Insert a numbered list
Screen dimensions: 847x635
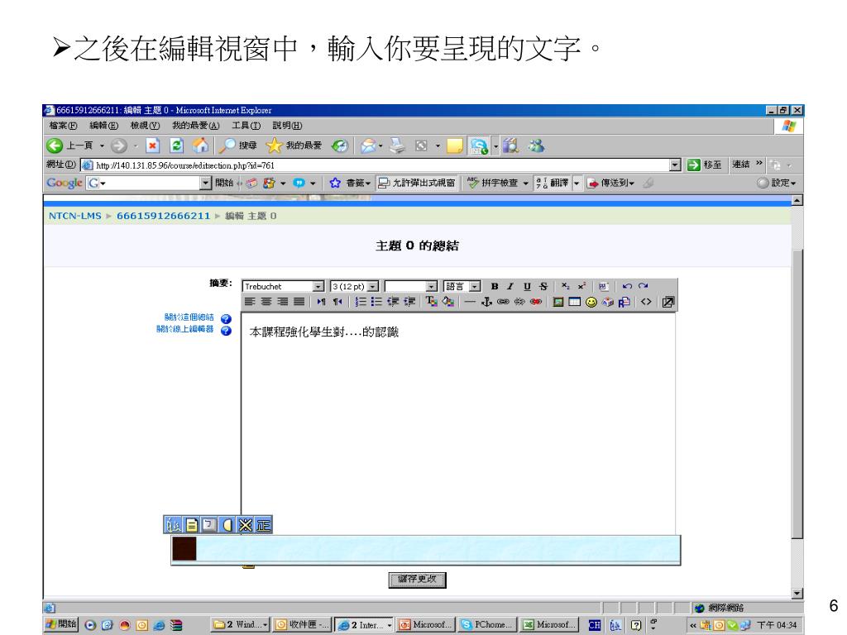tap(361, 302)
